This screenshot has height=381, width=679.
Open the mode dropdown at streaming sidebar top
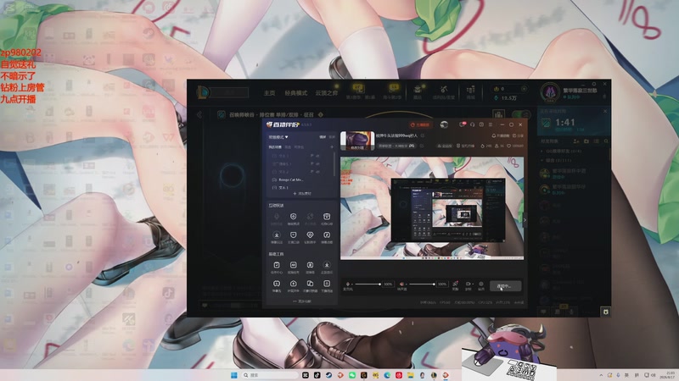[278, 137]
